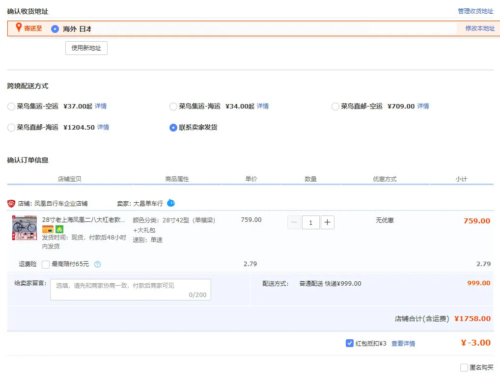Open 管理收货地址 link
The image size is (500, 377).
(475, 11)
